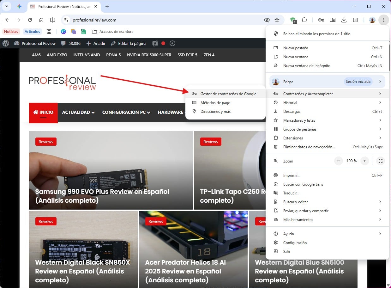Viewport: 391px width, 288px height.
Task: Click Buscar con Google Lens
Action: [x=328, y=184]
